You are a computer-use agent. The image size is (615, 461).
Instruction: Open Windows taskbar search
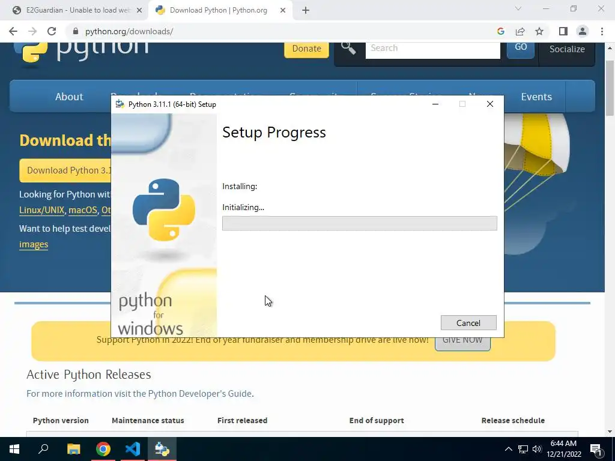point(43,449)
